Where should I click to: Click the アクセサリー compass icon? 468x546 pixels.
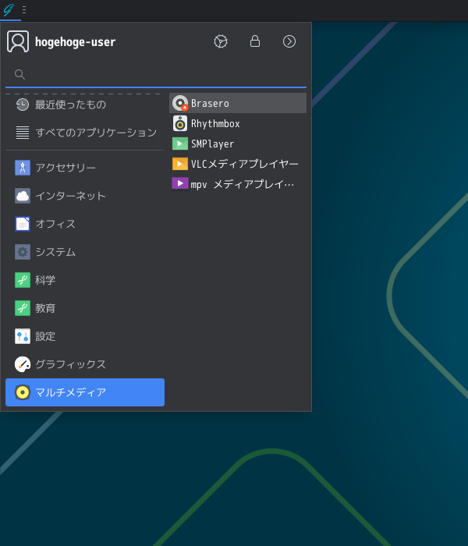23,168
